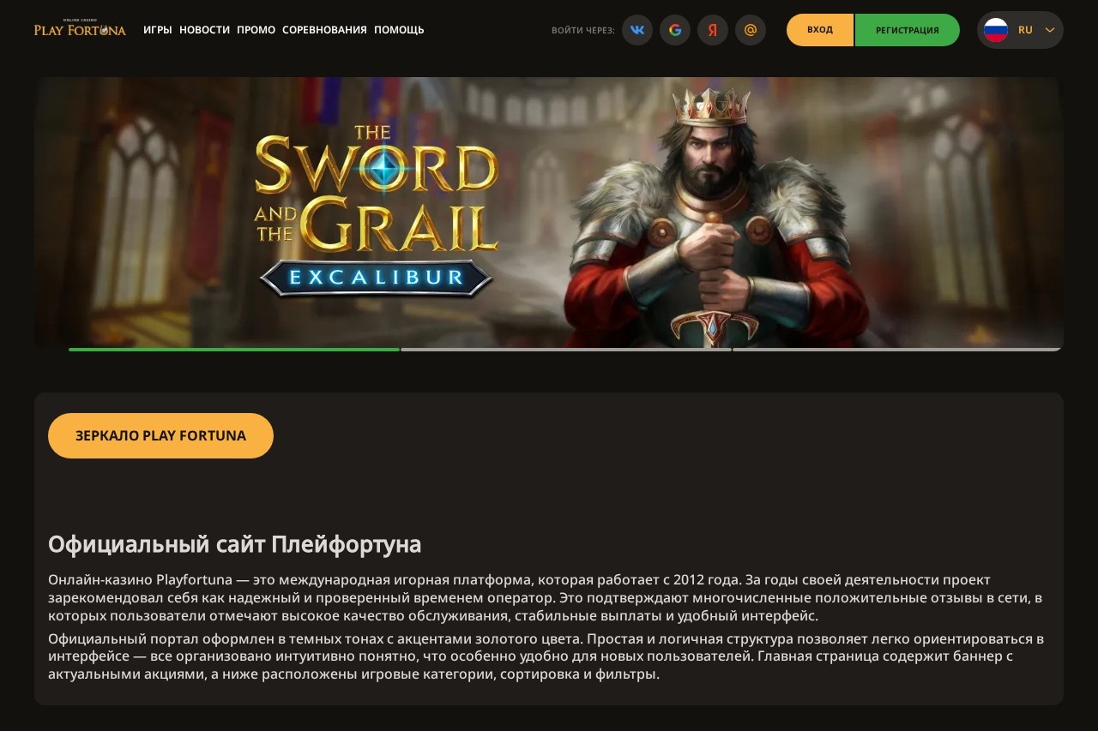Open the Игры menu
1098x731 pixels.
coord(158,30)
